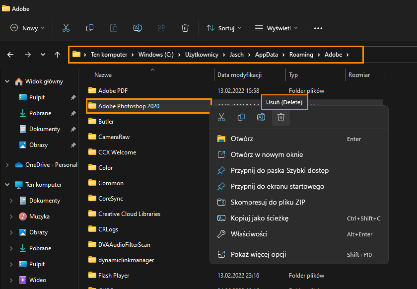The image size is (417, 289).
Task: Open Właściwości from the context menu
Action: pyautogui.click(x=299, y=234)
